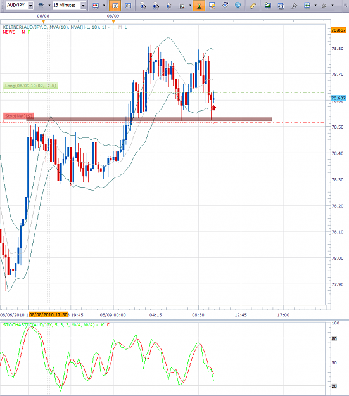The height and width of the screenshot is (396, 349).
Task: Toggle the Keltner M line label
Action: tap(120, 27)
